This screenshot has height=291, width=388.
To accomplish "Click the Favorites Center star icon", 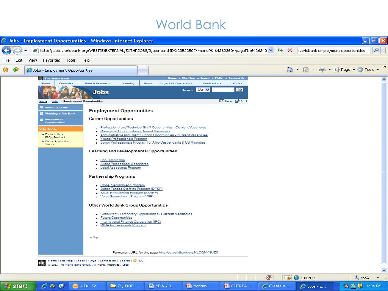I will (x=5, y=70).
